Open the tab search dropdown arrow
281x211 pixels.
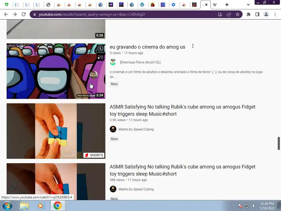coord(248,5)
